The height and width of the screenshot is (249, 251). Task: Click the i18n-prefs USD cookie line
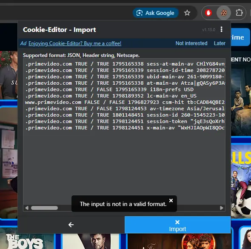coord(109,89)
